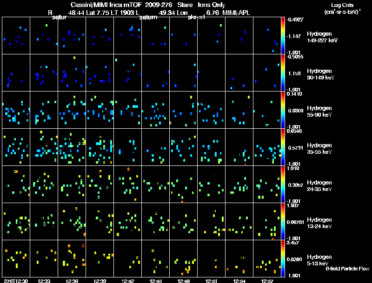Click the '12:39' time axis label
Screen dimensions: 372x283
click(x=100, y=281)
